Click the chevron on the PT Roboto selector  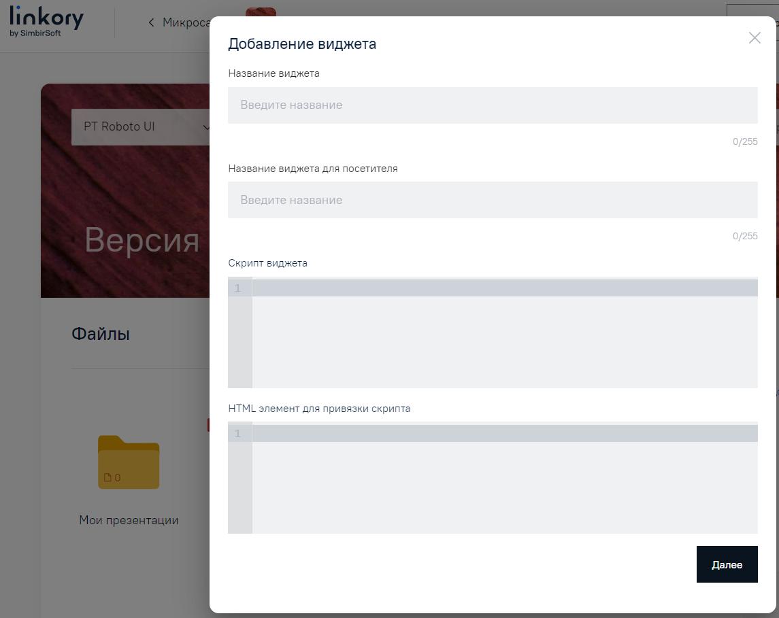[x=208, y=127]
